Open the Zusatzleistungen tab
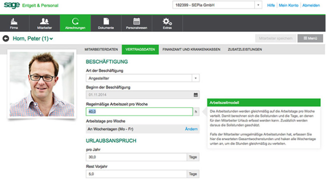This screenshot has width=327, height=186. (245, 49)
